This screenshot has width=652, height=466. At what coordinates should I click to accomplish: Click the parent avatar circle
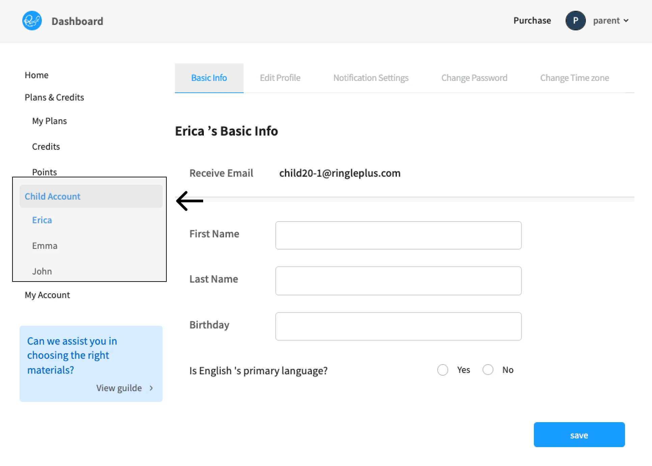click(575, 21)
